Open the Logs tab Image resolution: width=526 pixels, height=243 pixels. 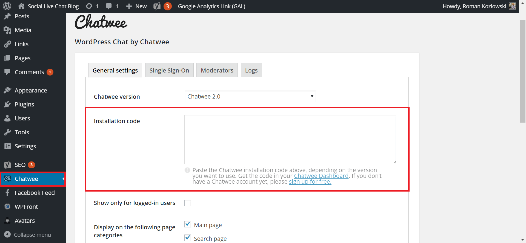tap(251, 70)
